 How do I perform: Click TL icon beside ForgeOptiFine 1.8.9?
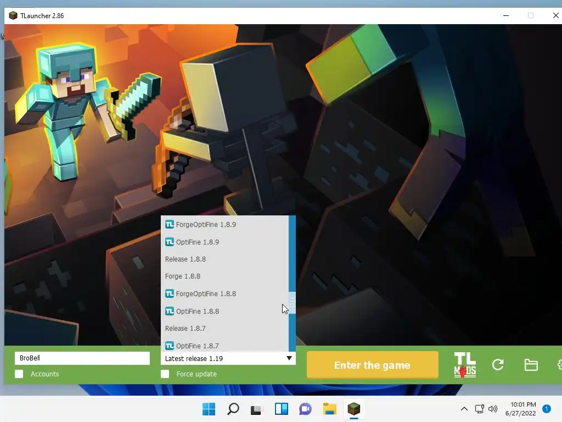point(170,225)
